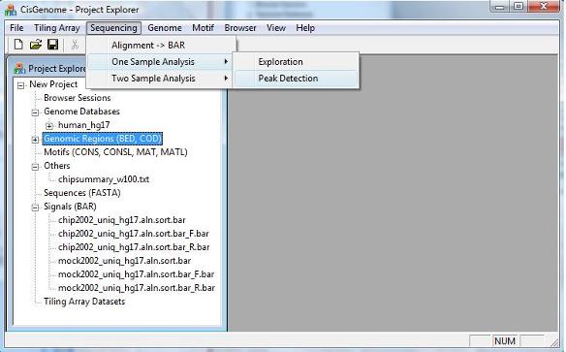The width and height of the screenshot is (566, 352).
Task: Select Sequences (FASTA) tree item
Action: coord(82,193)
